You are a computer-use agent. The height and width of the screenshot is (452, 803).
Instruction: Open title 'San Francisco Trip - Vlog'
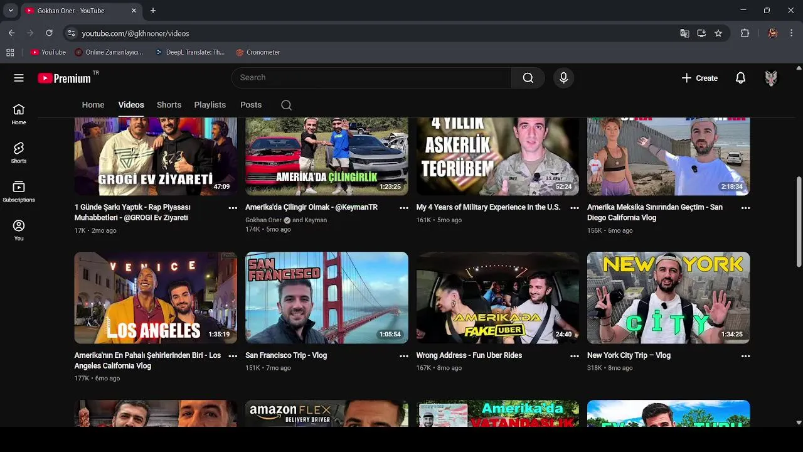tap(286, 355)
